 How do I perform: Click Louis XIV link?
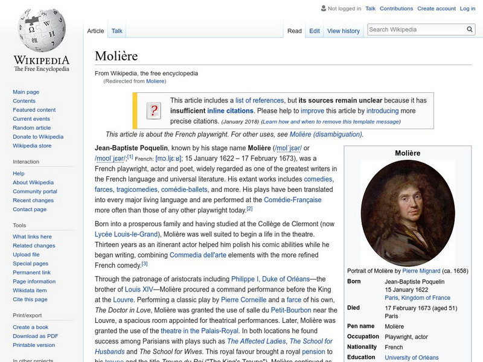pyautogui.click(x=139, y=290)
